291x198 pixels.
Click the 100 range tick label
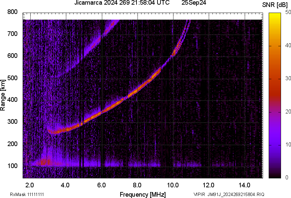(12, 166)
